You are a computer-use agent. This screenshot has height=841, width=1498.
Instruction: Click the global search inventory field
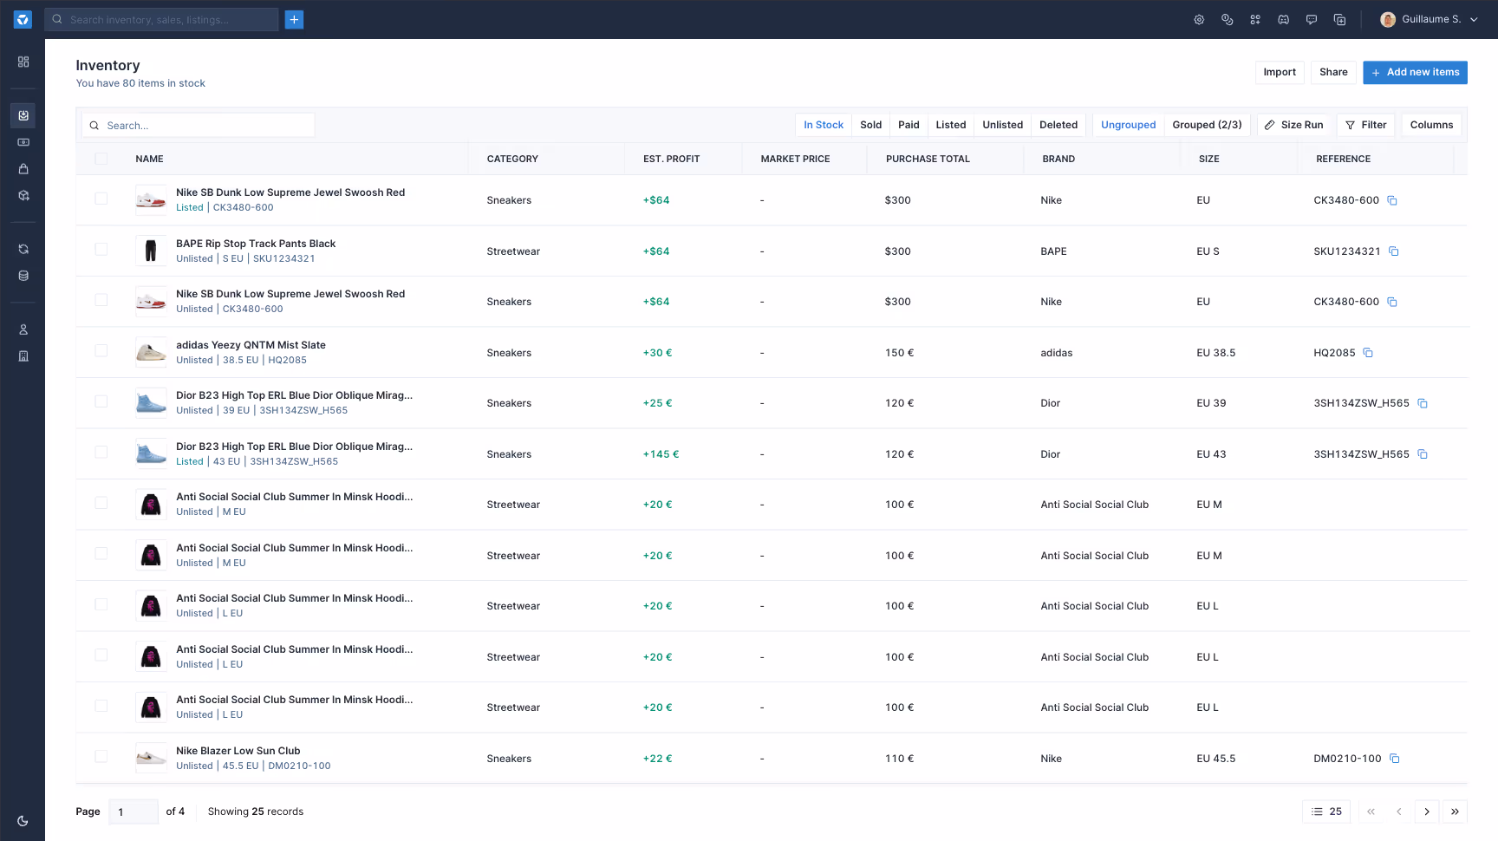point(161,19)
